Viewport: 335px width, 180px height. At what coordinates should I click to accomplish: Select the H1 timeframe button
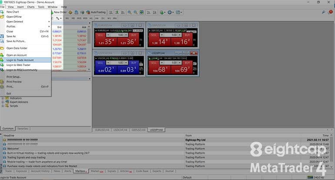coord(91,18)
